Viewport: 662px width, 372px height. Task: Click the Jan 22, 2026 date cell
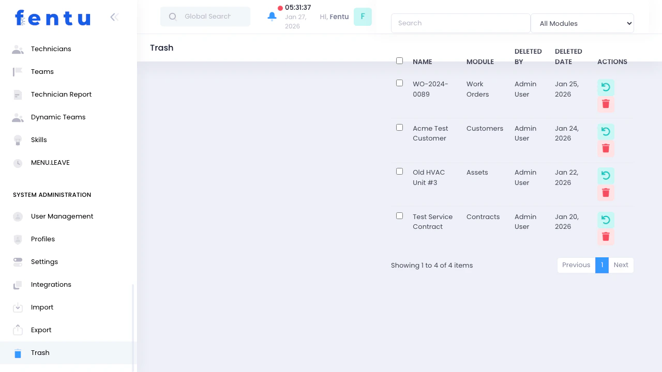click(x=567, y=178)
